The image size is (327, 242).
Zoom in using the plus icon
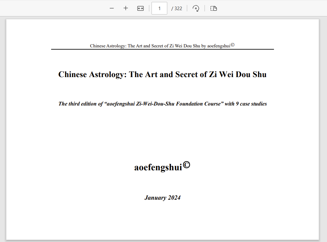[126, 8]
